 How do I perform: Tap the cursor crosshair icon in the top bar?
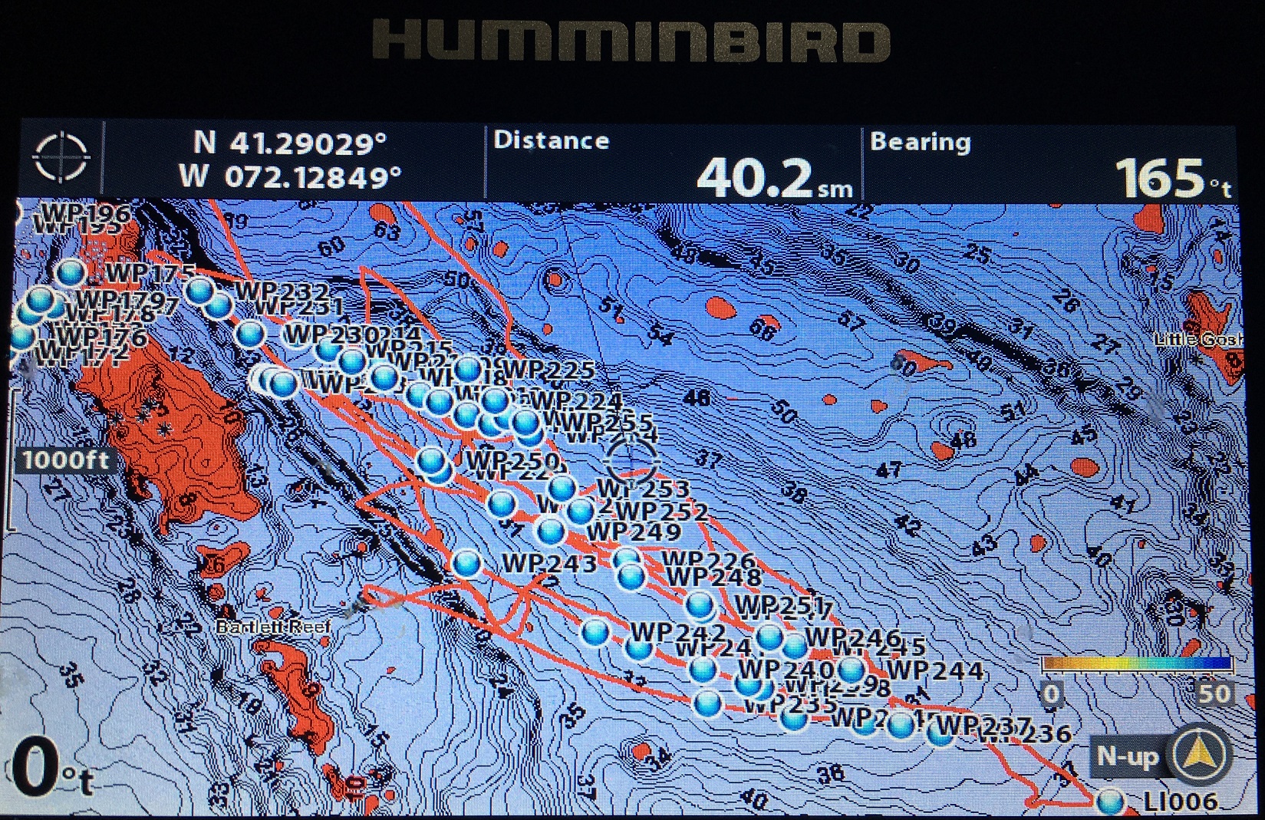click(61, 157)
